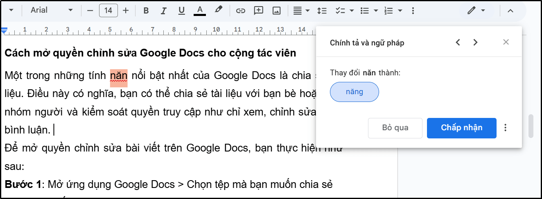This screenshot has width=542, height=199.
Task: Close the Chính tả và ngữ pháp panel
Action: point(506,42)
